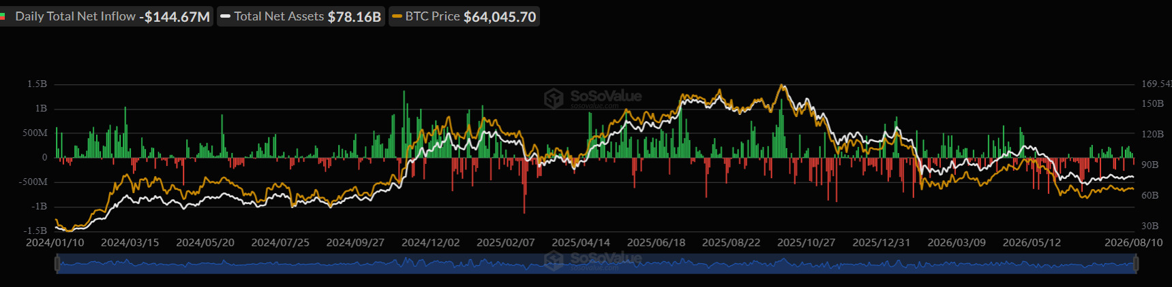Click the 150B right axis label
The height and width of the screenshot is (287, 1172).
1153,104
